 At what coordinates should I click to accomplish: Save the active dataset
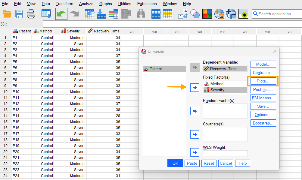coord(19,14)
